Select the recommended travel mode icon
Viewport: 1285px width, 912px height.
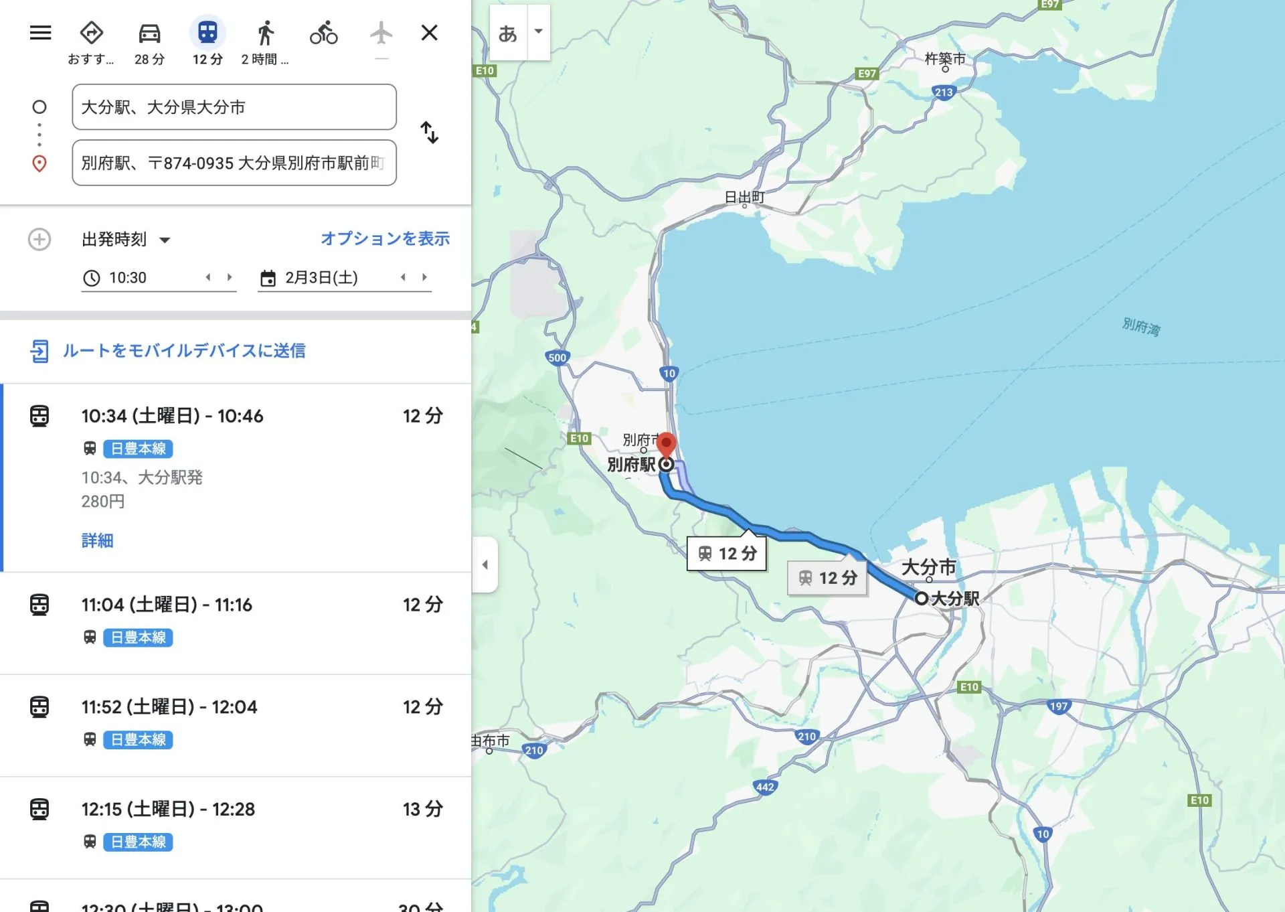(91, 33)
